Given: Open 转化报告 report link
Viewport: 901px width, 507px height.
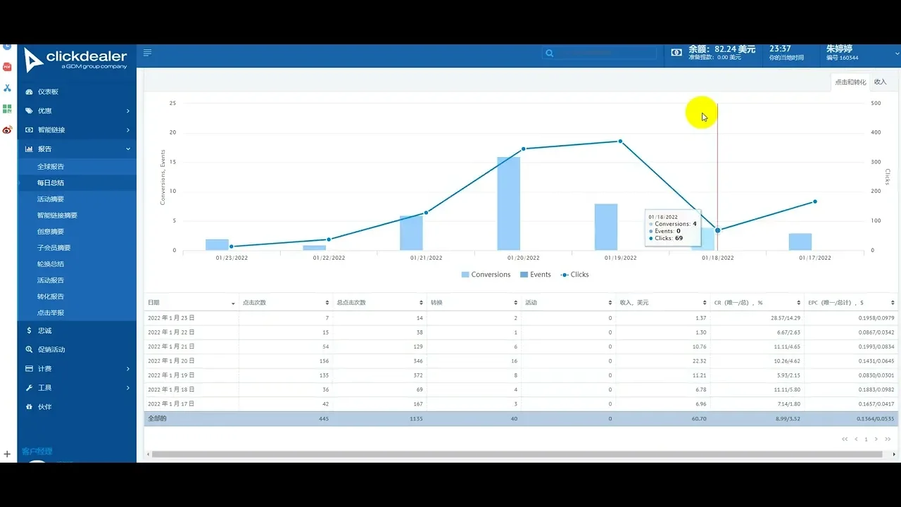Looking at the screenshot, I should pyautogui.click(x=51, y=296).
